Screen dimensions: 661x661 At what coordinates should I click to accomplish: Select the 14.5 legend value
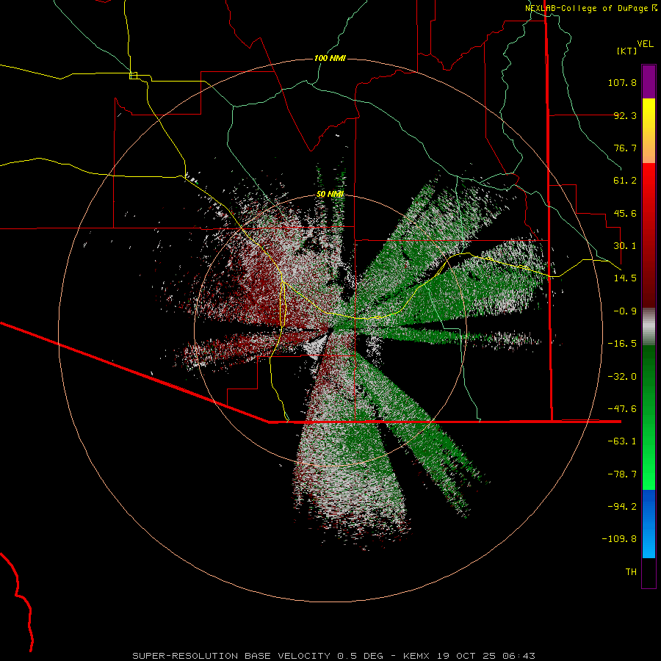coord(625,278)
